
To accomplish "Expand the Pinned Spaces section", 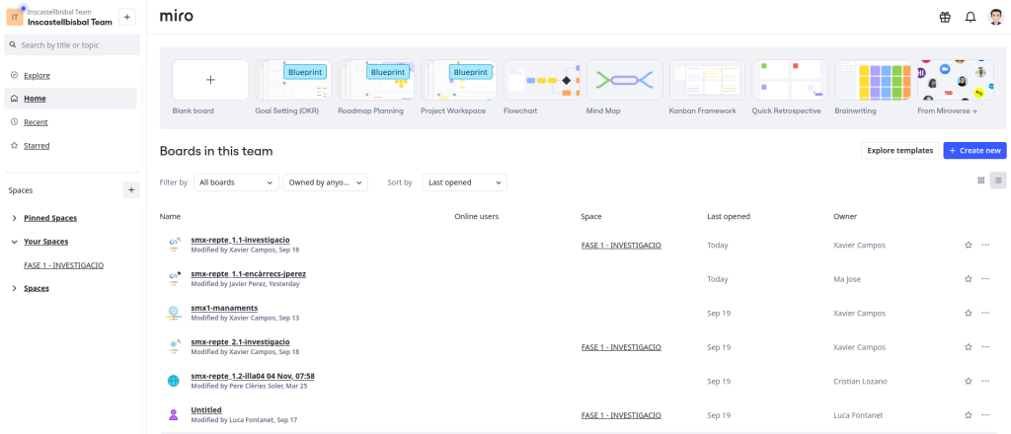I will pos(14,218).
